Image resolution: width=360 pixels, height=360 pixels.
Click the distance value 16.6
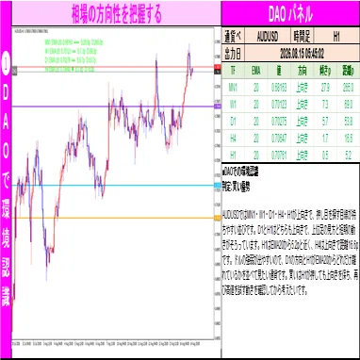[x=348, y=139]
